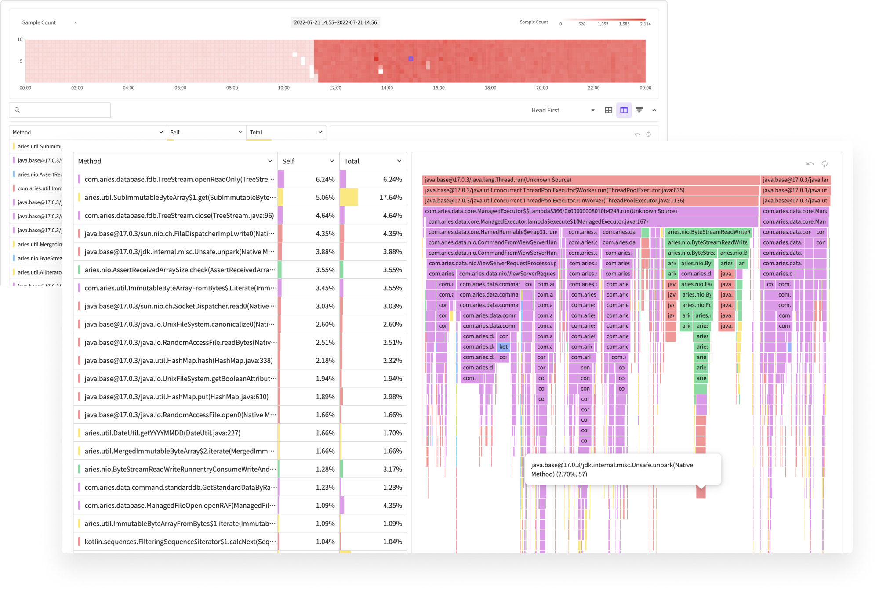
Task: Click the Sample Count color gradient legend
Action: [604, 20]
